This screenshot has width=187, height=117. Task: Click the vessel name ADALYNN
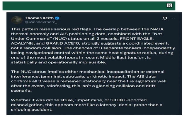22,43
